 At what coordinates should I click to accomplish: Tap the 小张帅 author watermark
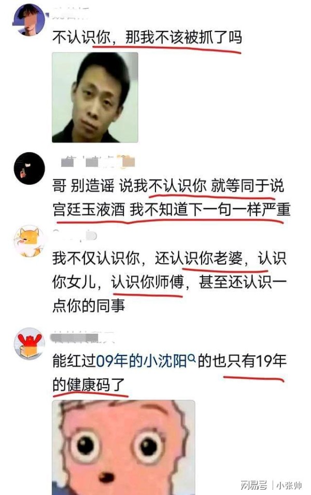[289, 485]
